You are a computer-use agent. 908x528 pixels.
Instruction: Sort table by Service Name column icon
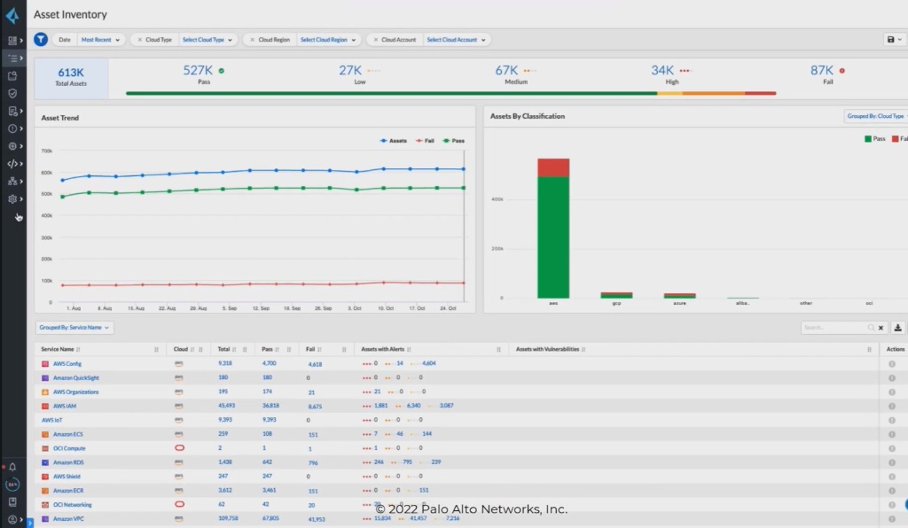click(x=78, y=349)
